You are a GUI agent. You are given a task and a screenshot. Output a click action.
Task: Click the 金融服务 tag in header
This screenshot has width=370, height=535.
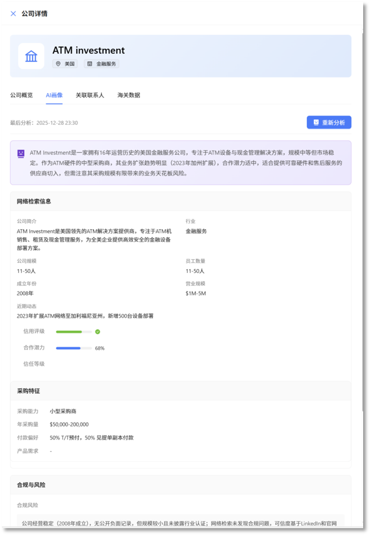pos(102,64)
